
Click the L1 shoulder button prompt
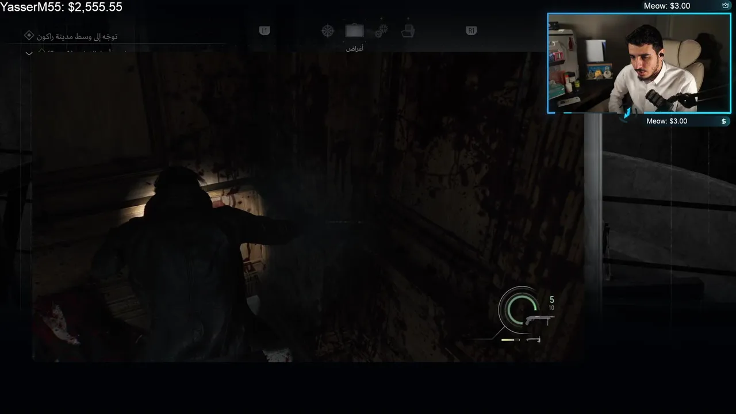tap(264, 31)
